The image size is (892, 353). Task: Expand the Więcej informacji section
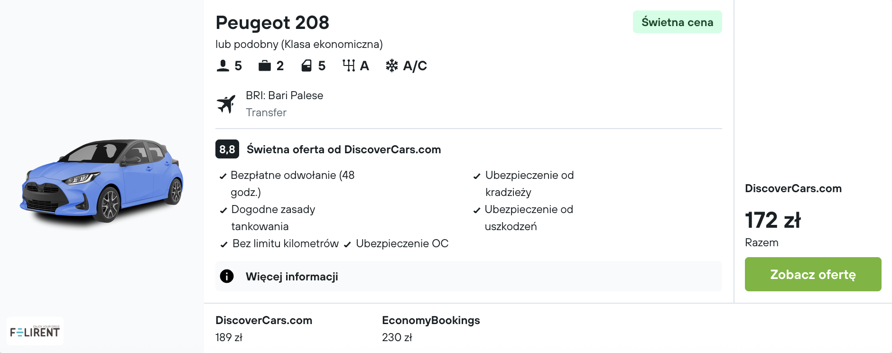click(x=292, y=277)
